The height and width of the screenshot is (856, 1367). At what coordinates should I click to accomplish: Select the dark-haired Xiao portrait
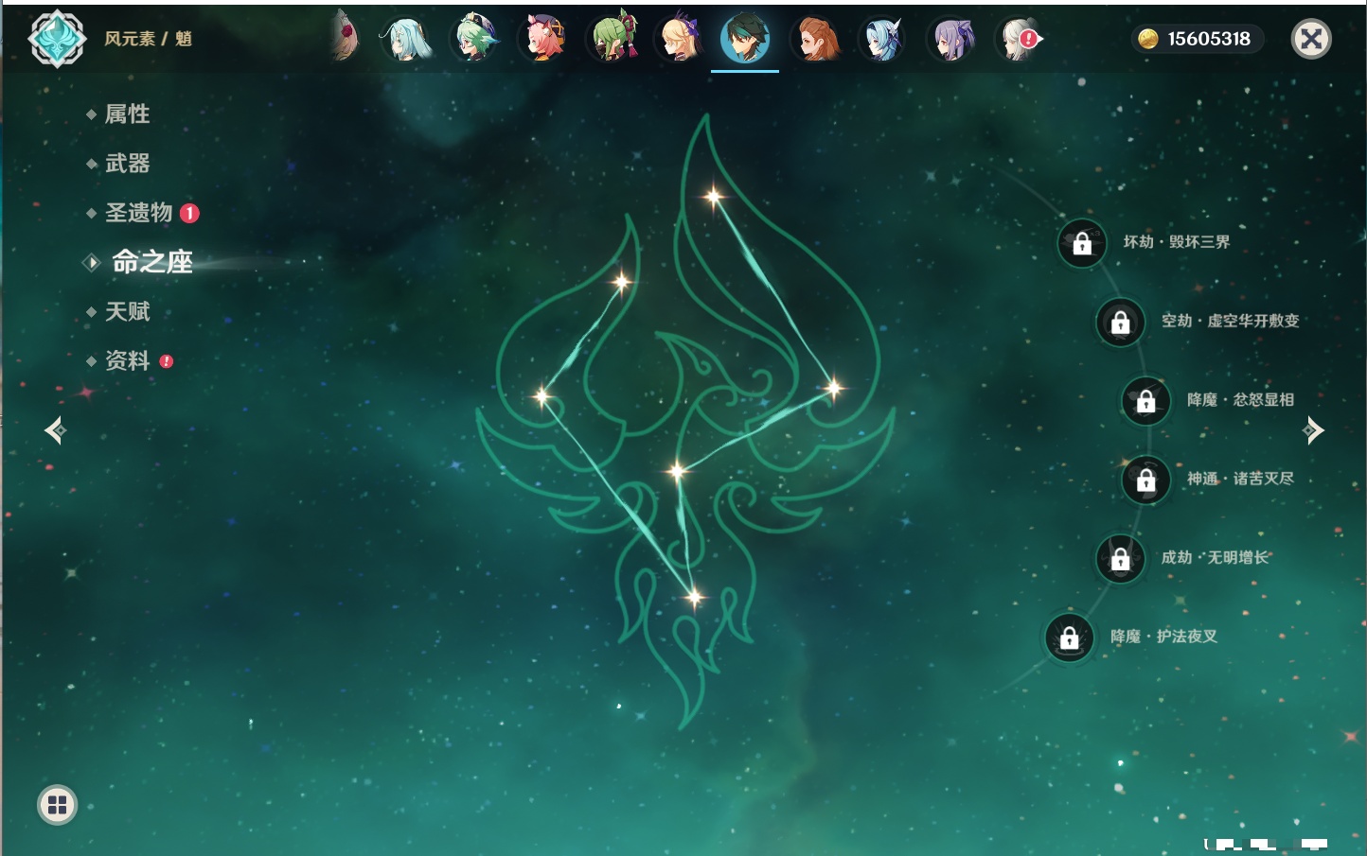point(745,39)
